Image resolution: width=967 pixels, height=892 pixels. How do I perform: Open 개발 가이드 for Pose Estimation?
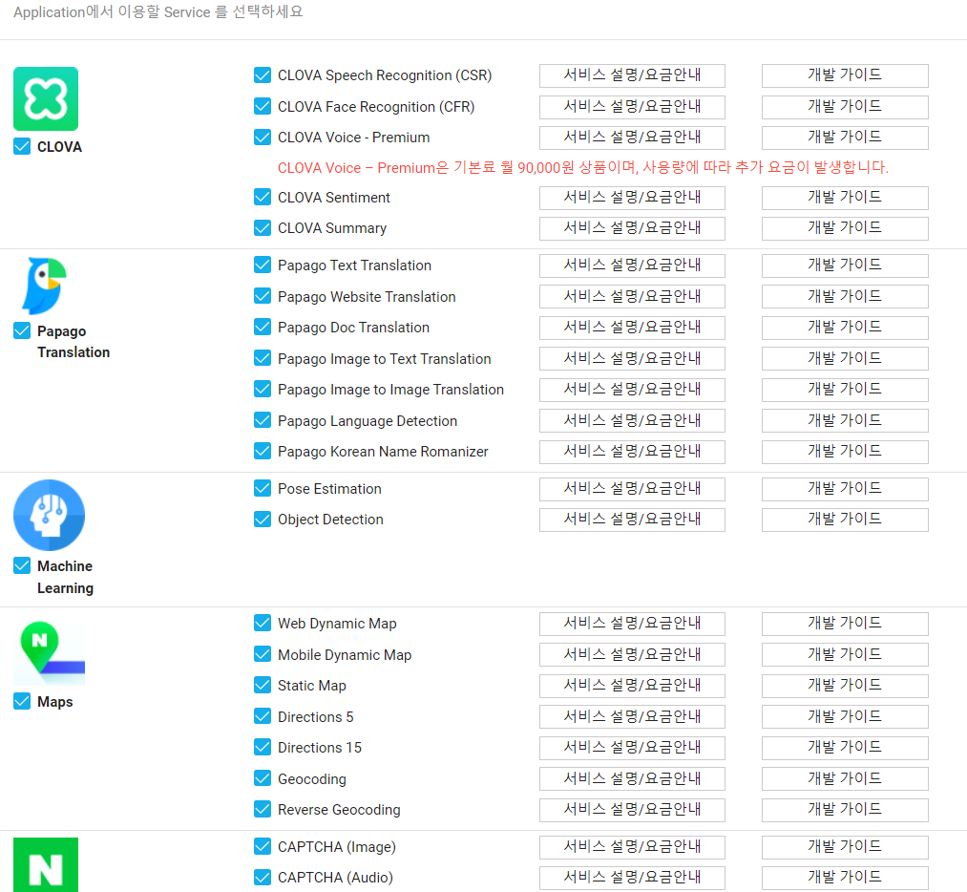coord(845,489)
